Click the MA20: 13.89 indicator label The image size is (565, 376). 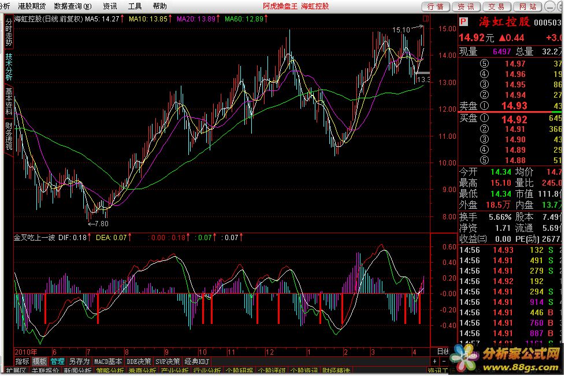point(196,19)
